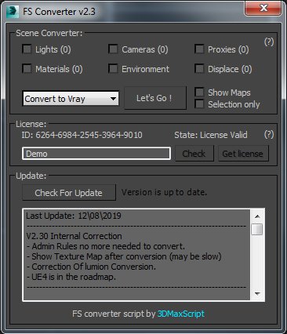The image size is (287, 334).
Task: Click the changelog scrollbar down arrow
Action: click(257, 294)
